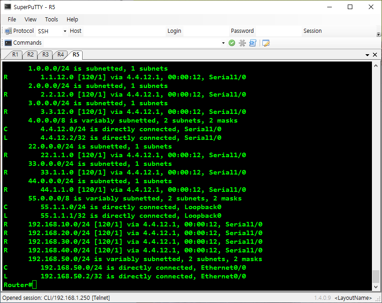Image resolution: width=382 pixels, height=303 pixels.
Task: Click the 192.168.20.0/24 RIP route line
Action: click(x=133, y=233)
